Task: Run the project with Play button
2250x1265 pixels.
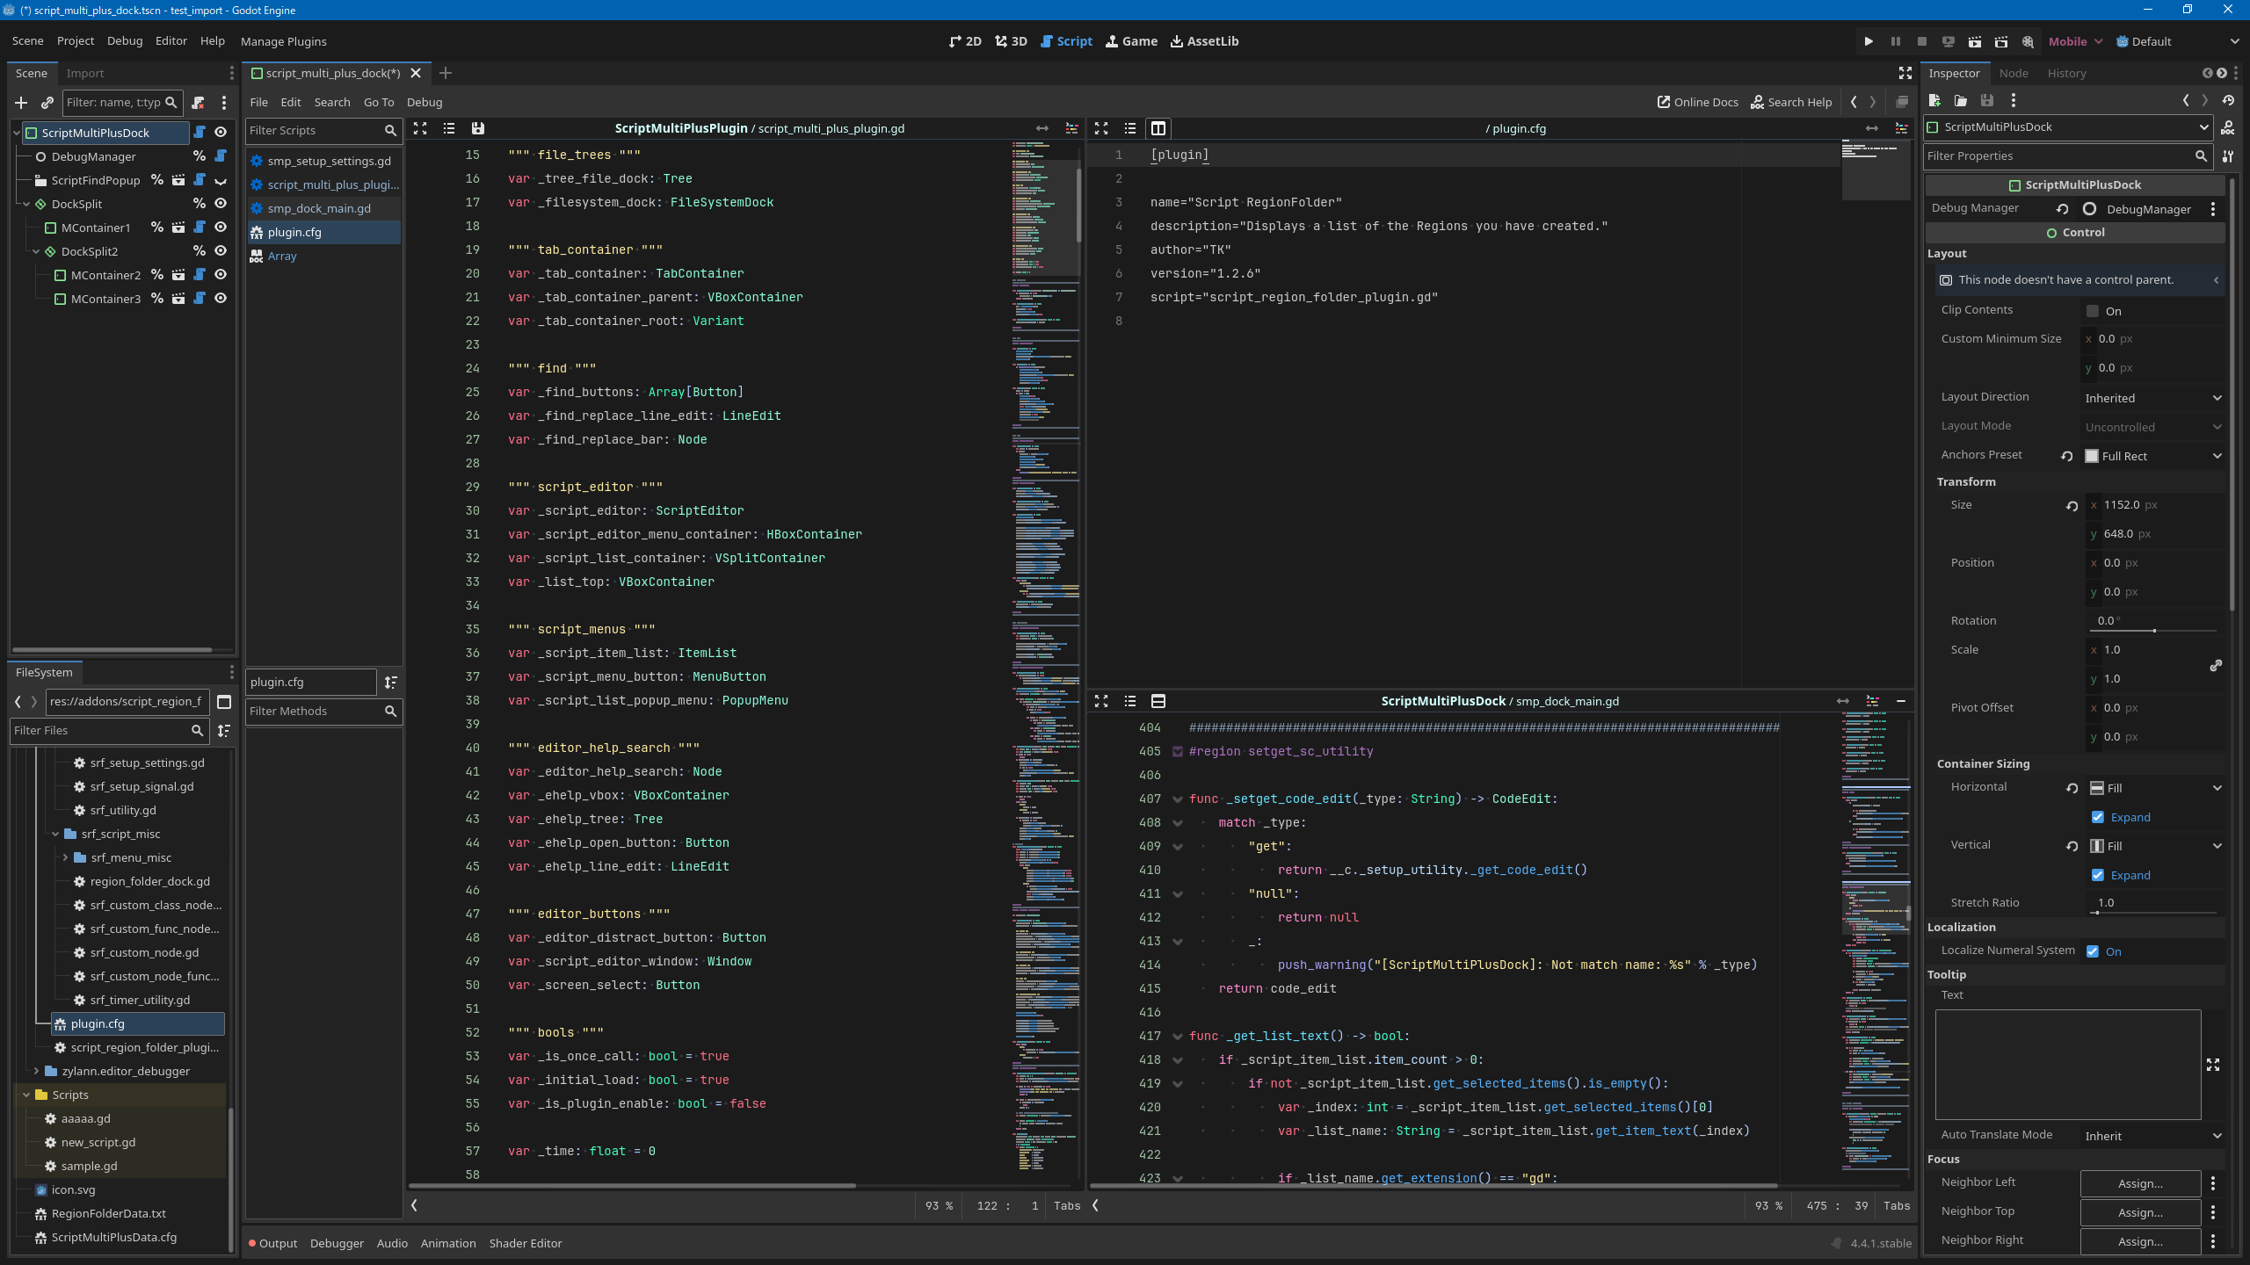Action: (x=1869, y=41)
